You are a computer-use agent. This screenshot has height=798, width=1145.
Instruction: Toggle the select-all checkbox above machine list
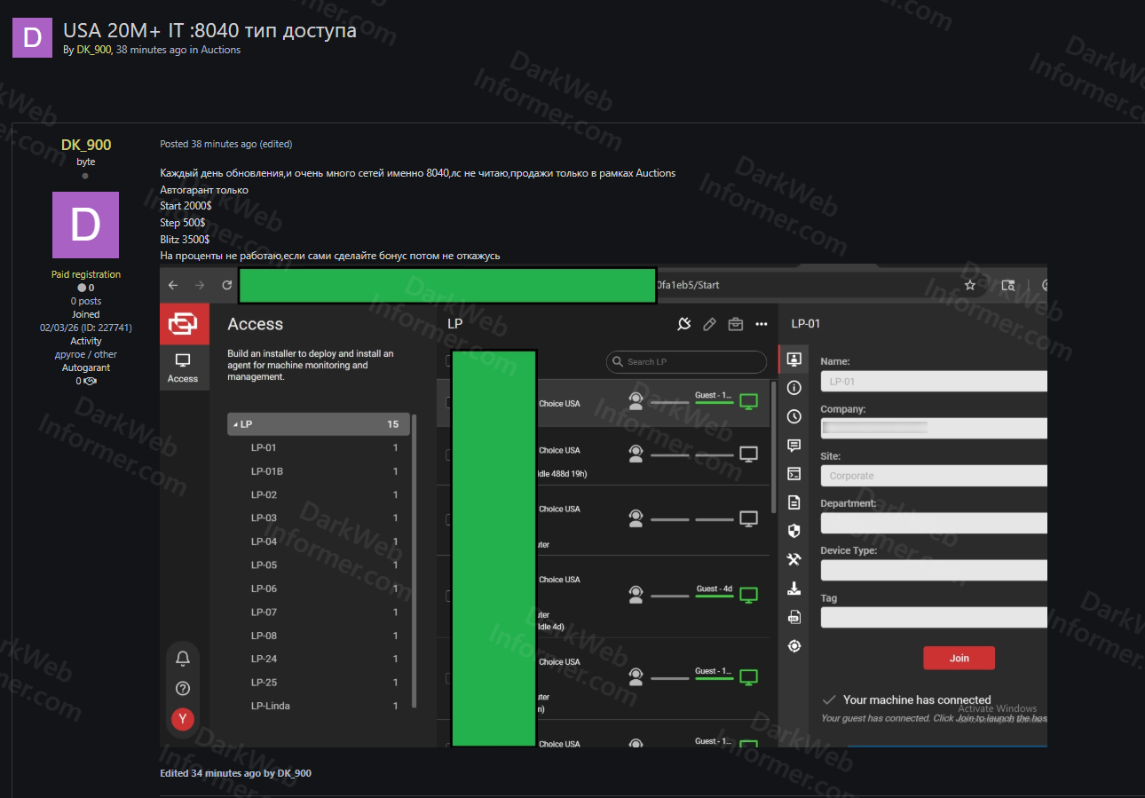(448, 360)
